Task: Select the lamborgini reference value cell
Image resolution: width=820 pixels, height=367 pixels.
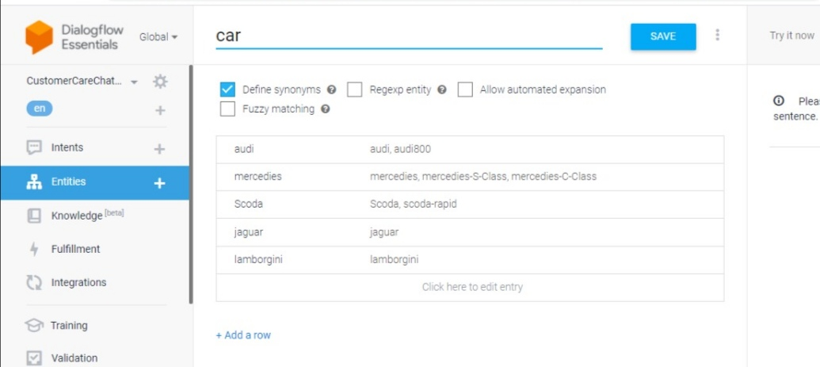Action: coord(258,259)
